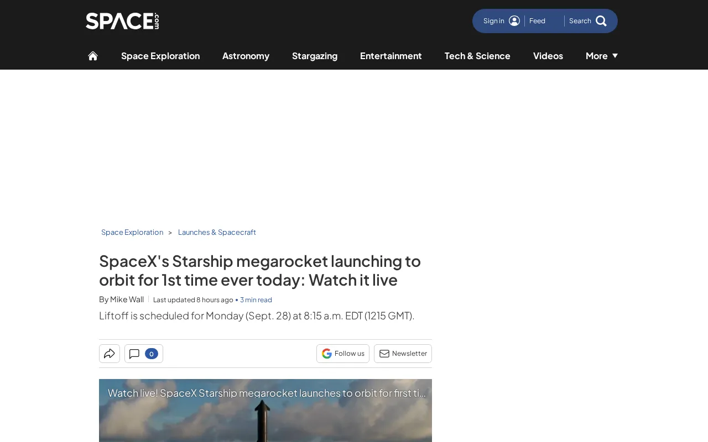Open the Space Exploration nav menu
Screen dimensions: 708x442
point(160,56)
